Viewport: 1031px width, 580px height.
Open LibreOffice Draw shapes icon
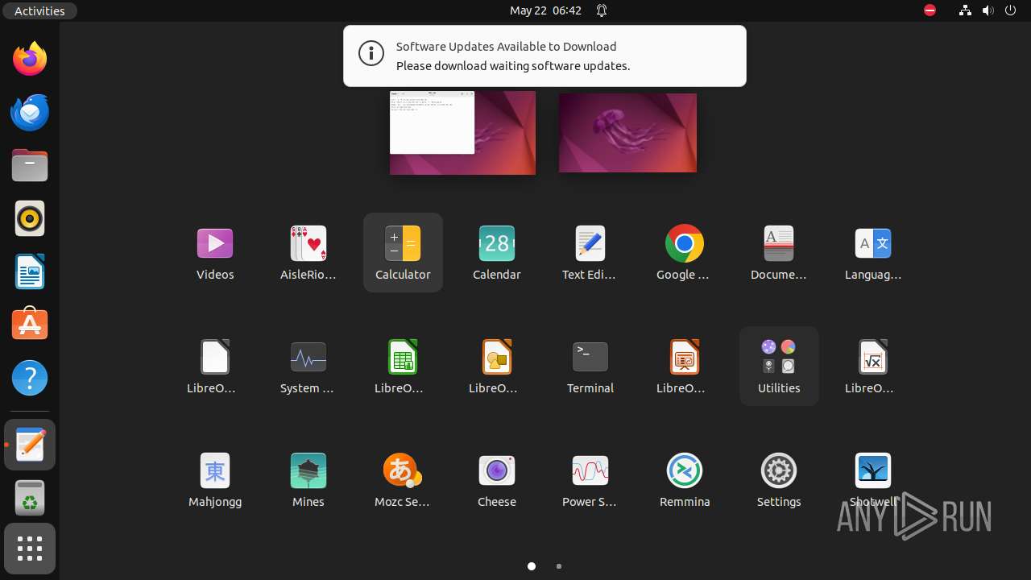point(497,366)
